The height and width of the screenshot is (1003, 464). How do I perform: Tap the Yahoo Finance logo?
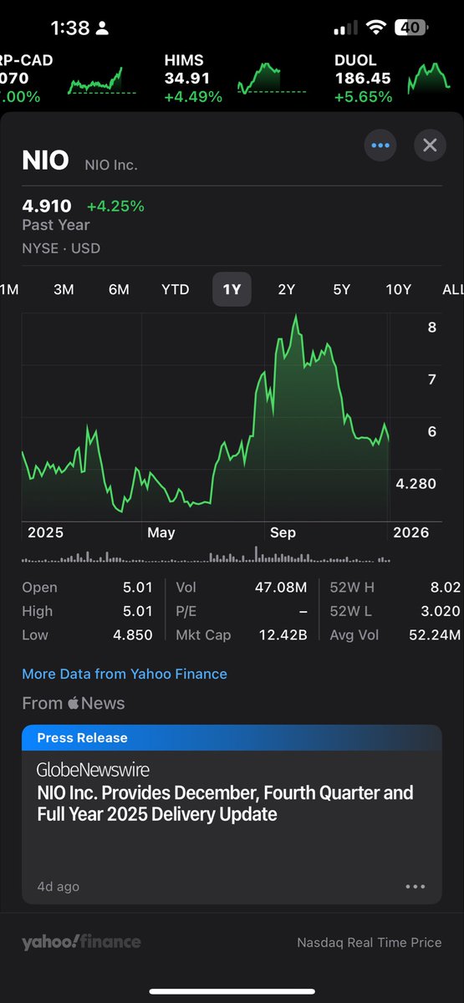(81, 942)
